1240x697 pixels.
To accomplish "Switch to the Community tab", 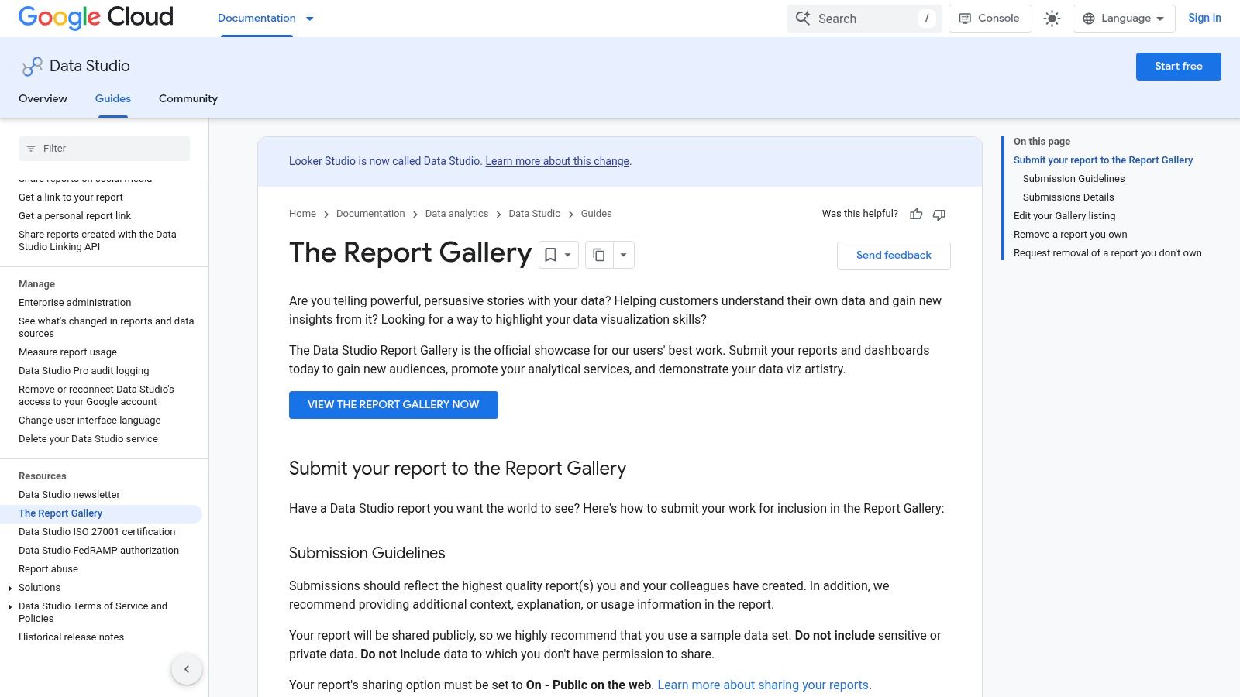I will pos(188,98).
